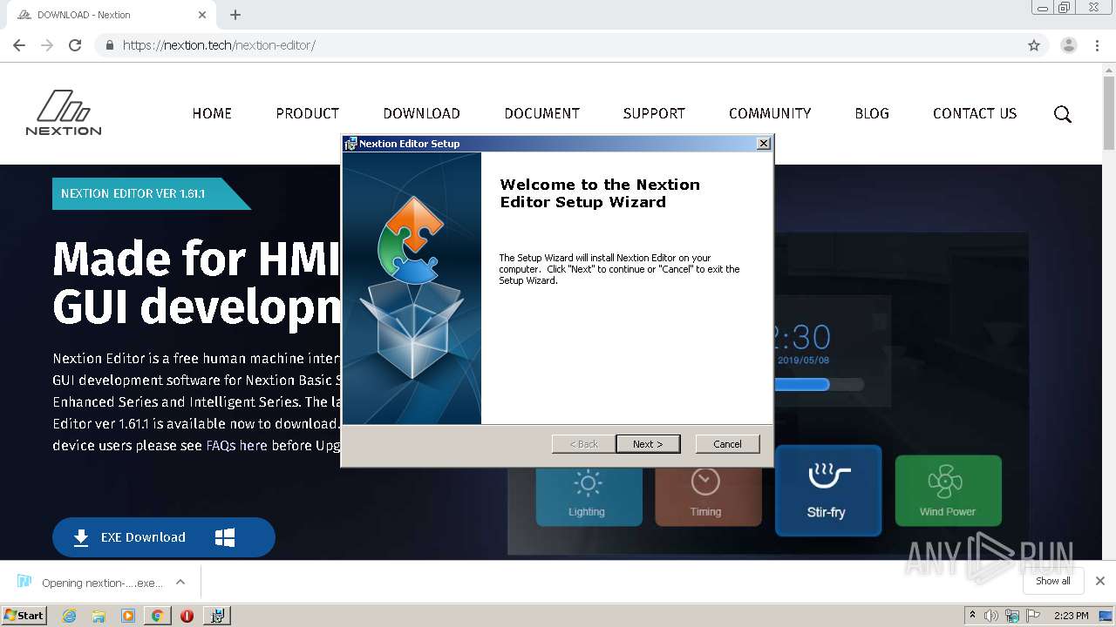Open Chrome from the taskbar
Viewport: 1116px width, 627px height.
tap(157, 616)
